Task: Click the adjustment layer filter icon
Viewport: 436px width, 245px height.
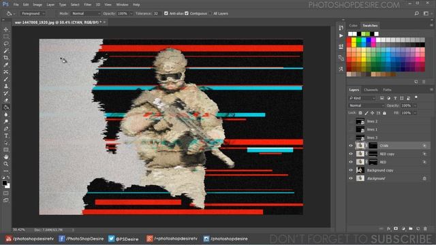Action: click(388, 98)
